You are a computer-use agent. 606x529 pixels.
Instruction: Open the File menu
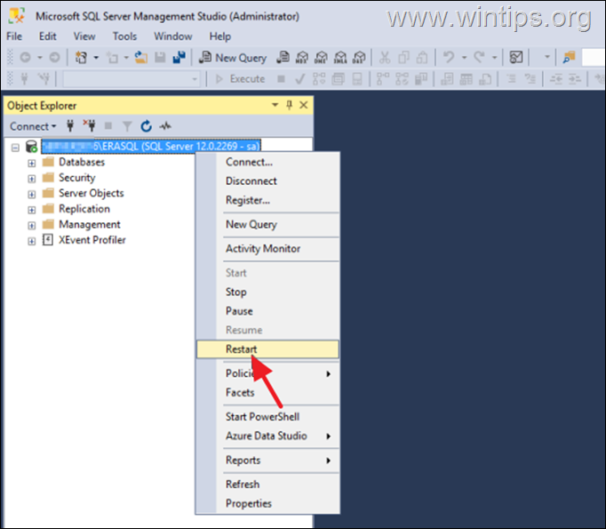[x=14, y=36]
